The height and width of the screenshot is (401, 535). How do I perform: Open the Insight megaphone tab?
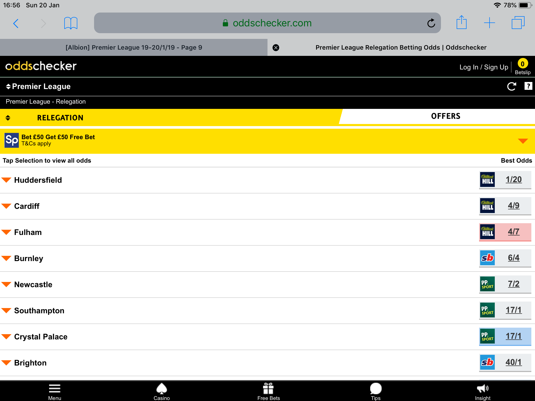[482, 392]
